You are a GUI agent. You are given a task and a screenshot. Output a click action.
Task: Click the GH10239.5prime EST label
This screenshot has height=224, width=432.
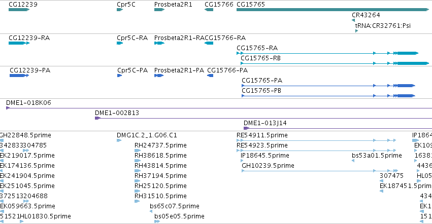point(268,166)
